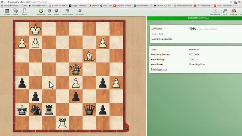Image resolution: width=242 pixels, height=136 pixels.
Task: Click the user name Bertman
Action: (194, 49)
